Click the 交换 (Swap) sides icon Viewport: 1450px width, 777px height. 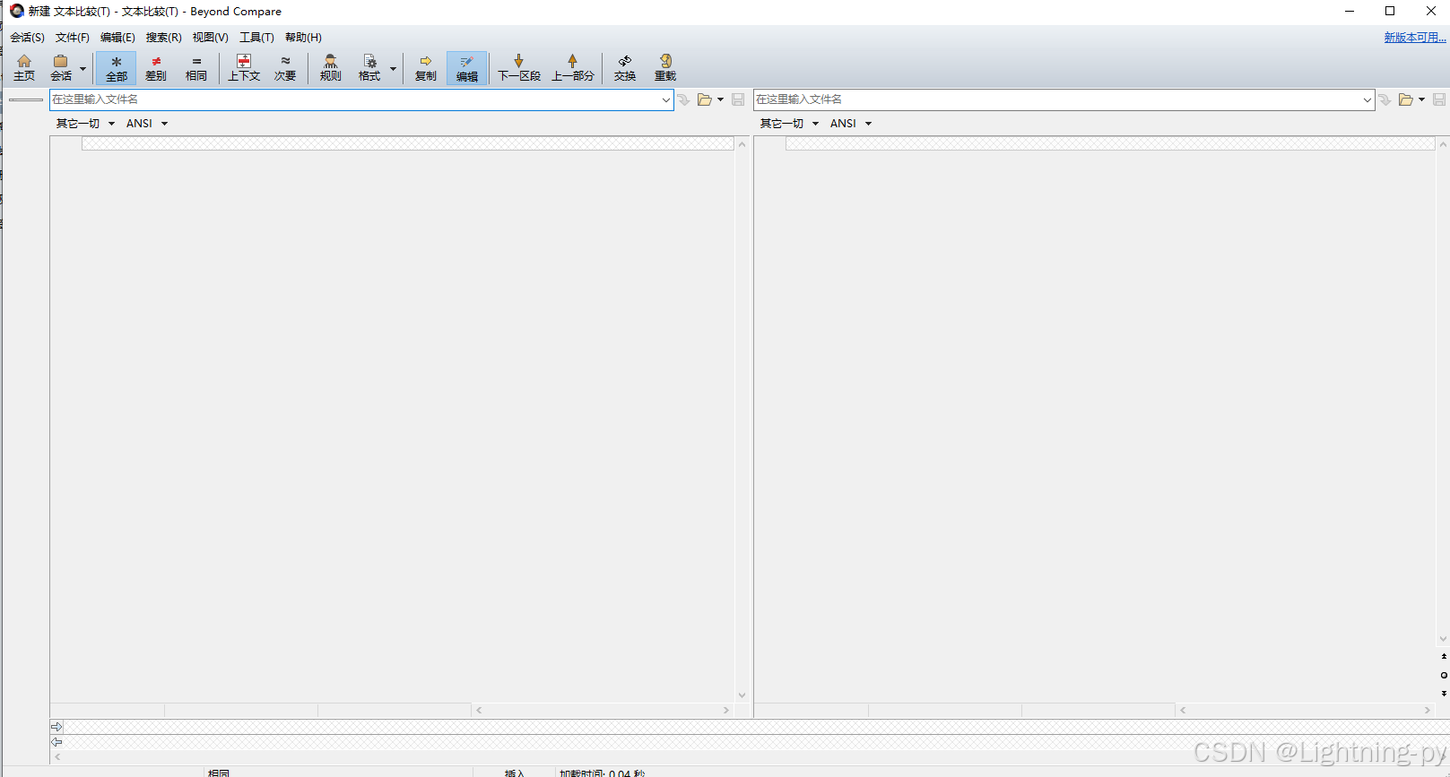click(x=625, y=68)
